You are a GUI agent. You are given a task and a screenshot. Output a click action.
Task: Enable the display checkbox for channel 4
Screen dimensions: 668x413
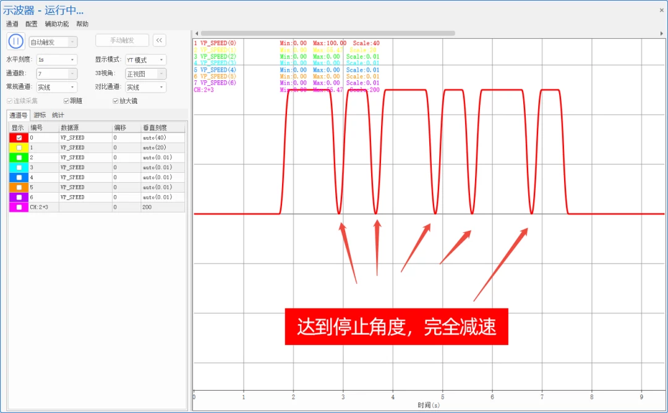click(x=19, y=177)
